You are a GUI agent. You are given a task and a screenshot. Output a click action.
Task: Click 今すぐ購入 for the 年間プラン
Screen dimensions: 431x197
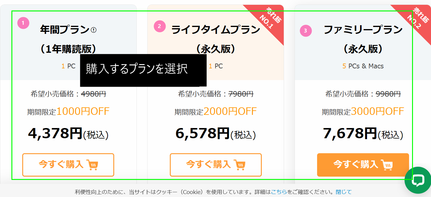68,165
